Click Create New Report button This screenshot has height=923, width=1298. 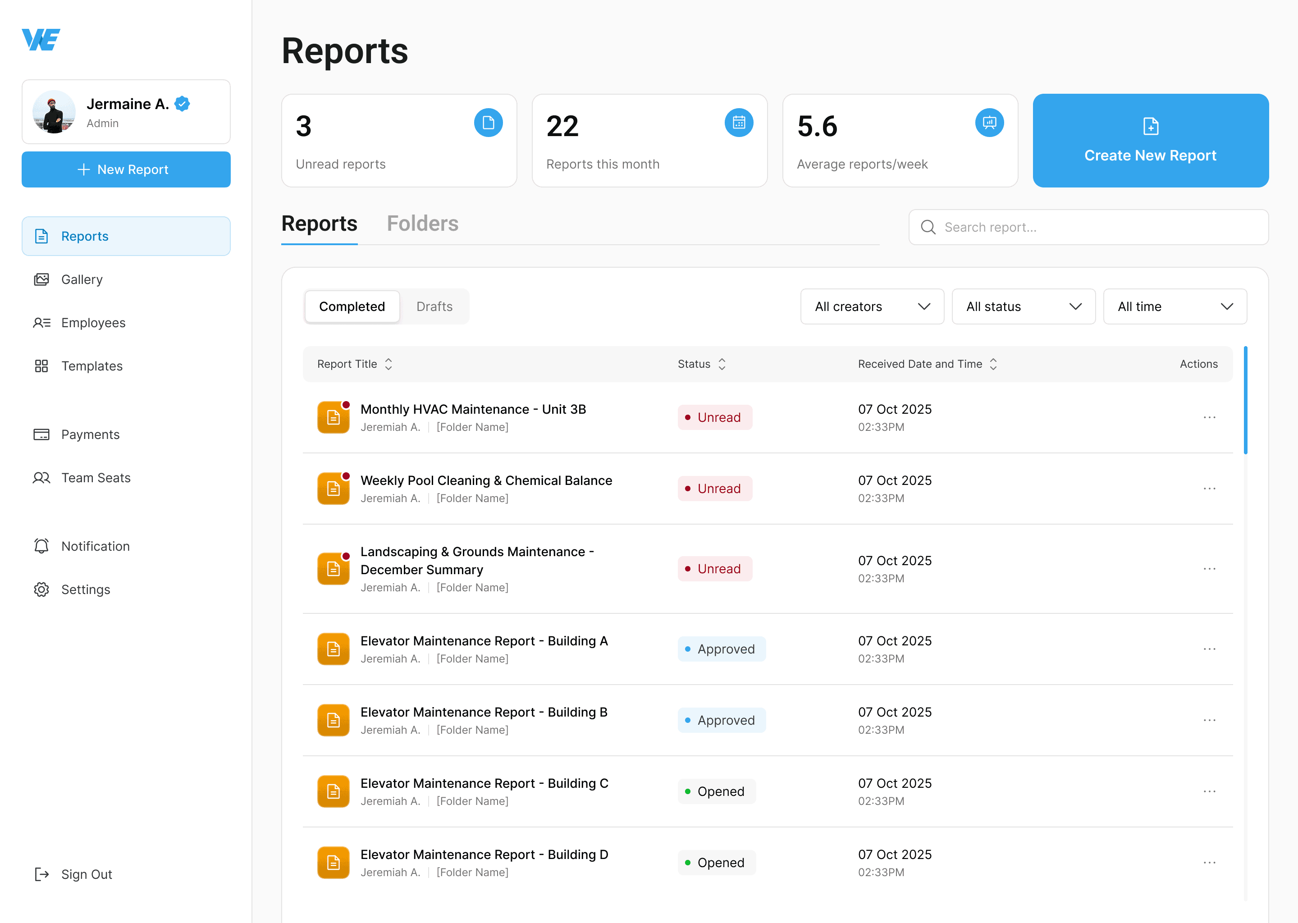pos(1150,141)
